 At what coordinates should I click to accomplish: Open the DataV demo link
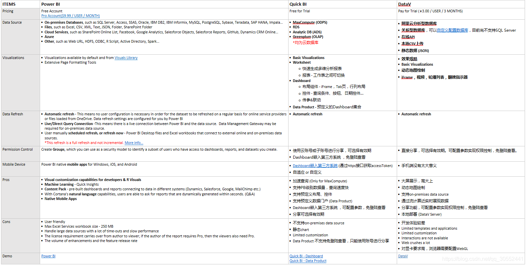pyautogui.click(x=403, y=256)
